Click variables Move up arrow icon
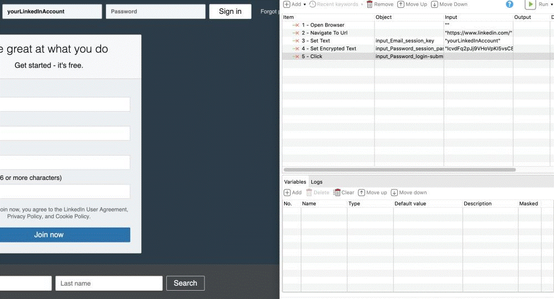554x299 pixels. (x=361, y=192)
